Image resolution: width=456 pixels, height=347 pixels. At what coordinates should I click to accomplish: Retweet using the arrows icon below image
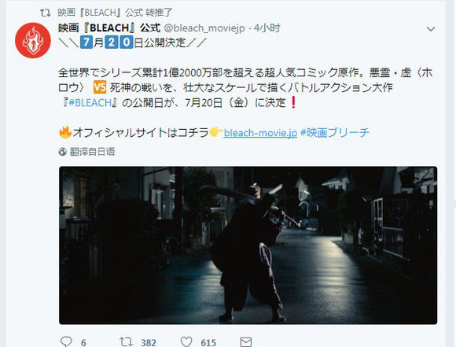[127, 341]
